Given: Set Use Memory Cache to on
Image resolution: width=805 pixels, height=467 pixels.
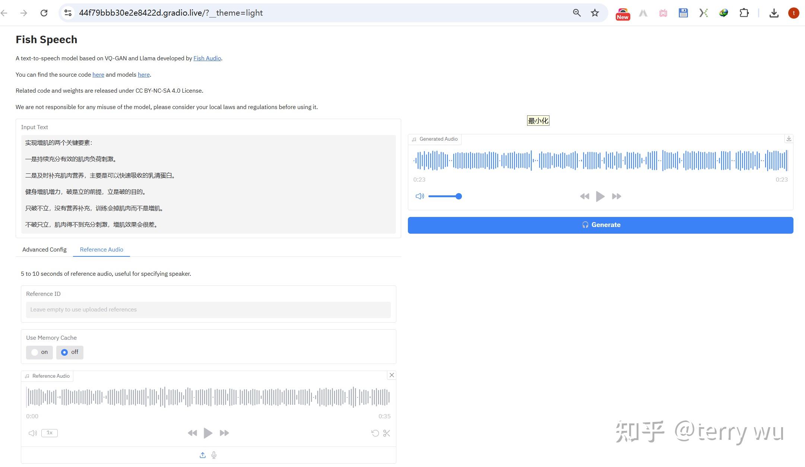Looking at the screenshot, I should point(39,352).
